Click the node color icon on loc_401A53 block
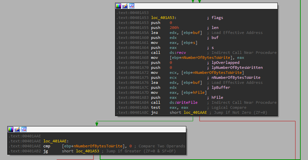 coord(118,6)
